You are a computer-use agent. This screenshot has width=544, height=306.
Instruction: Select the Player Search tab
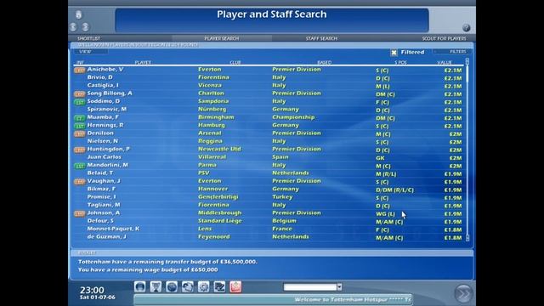(221, 38)
